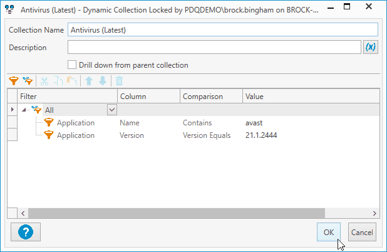
Task: Click the Paste icon in filter toolbar
Action: tap(72, 81)
